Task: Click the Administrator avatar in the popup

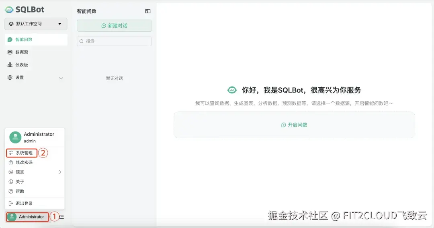Action: click(15, 137)
